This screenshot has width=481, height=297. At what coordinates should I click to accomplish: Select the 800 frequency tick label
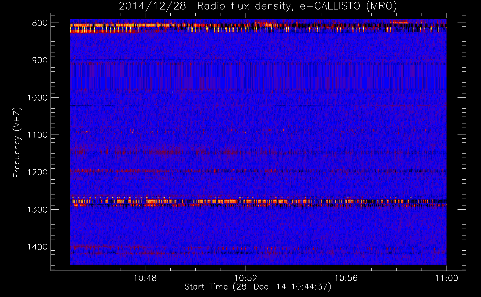(40, 23)
